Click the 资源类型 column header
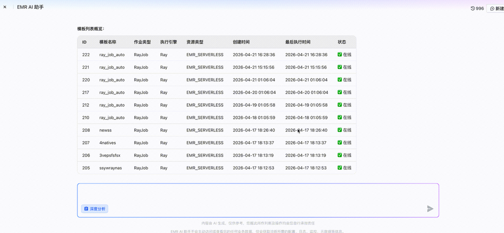Screen dimensions: 504x233 click(195, 42)
